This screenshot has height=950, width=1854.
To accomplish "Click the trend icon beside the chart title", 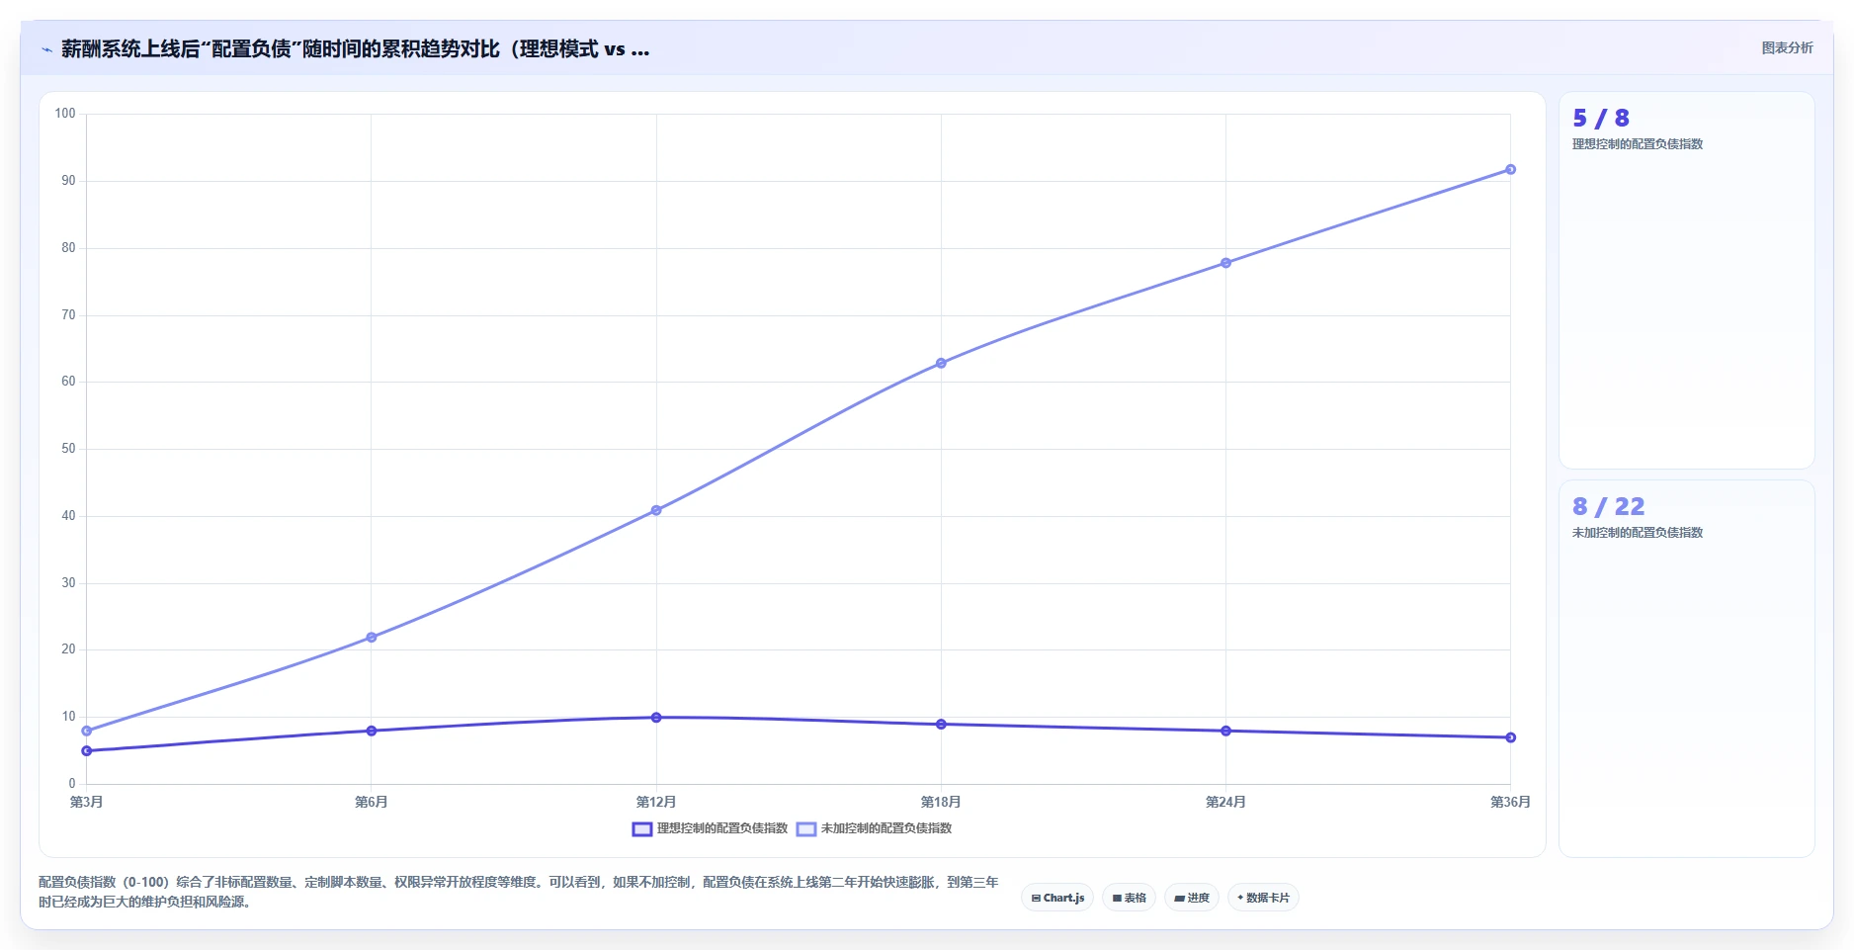I will coord(46,49).
